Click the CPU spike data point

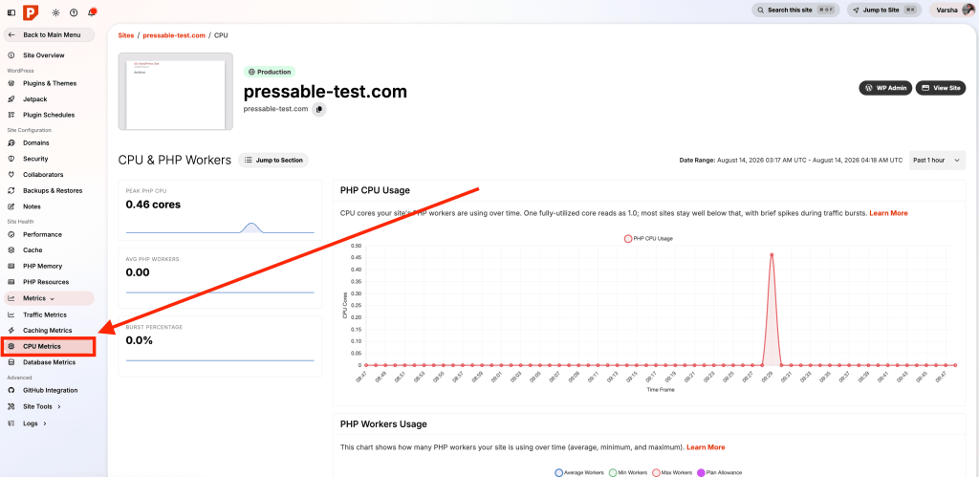coord(772,254)
